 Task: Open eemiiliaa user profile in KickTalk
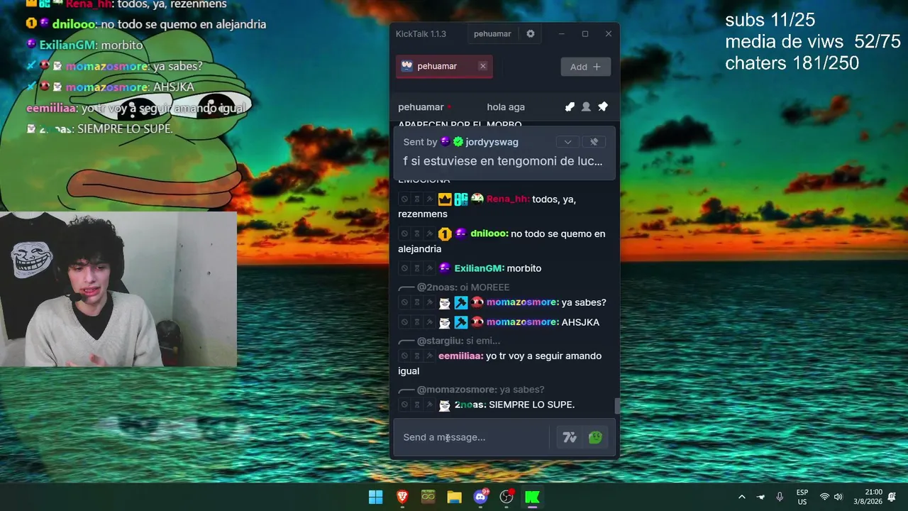461,356
